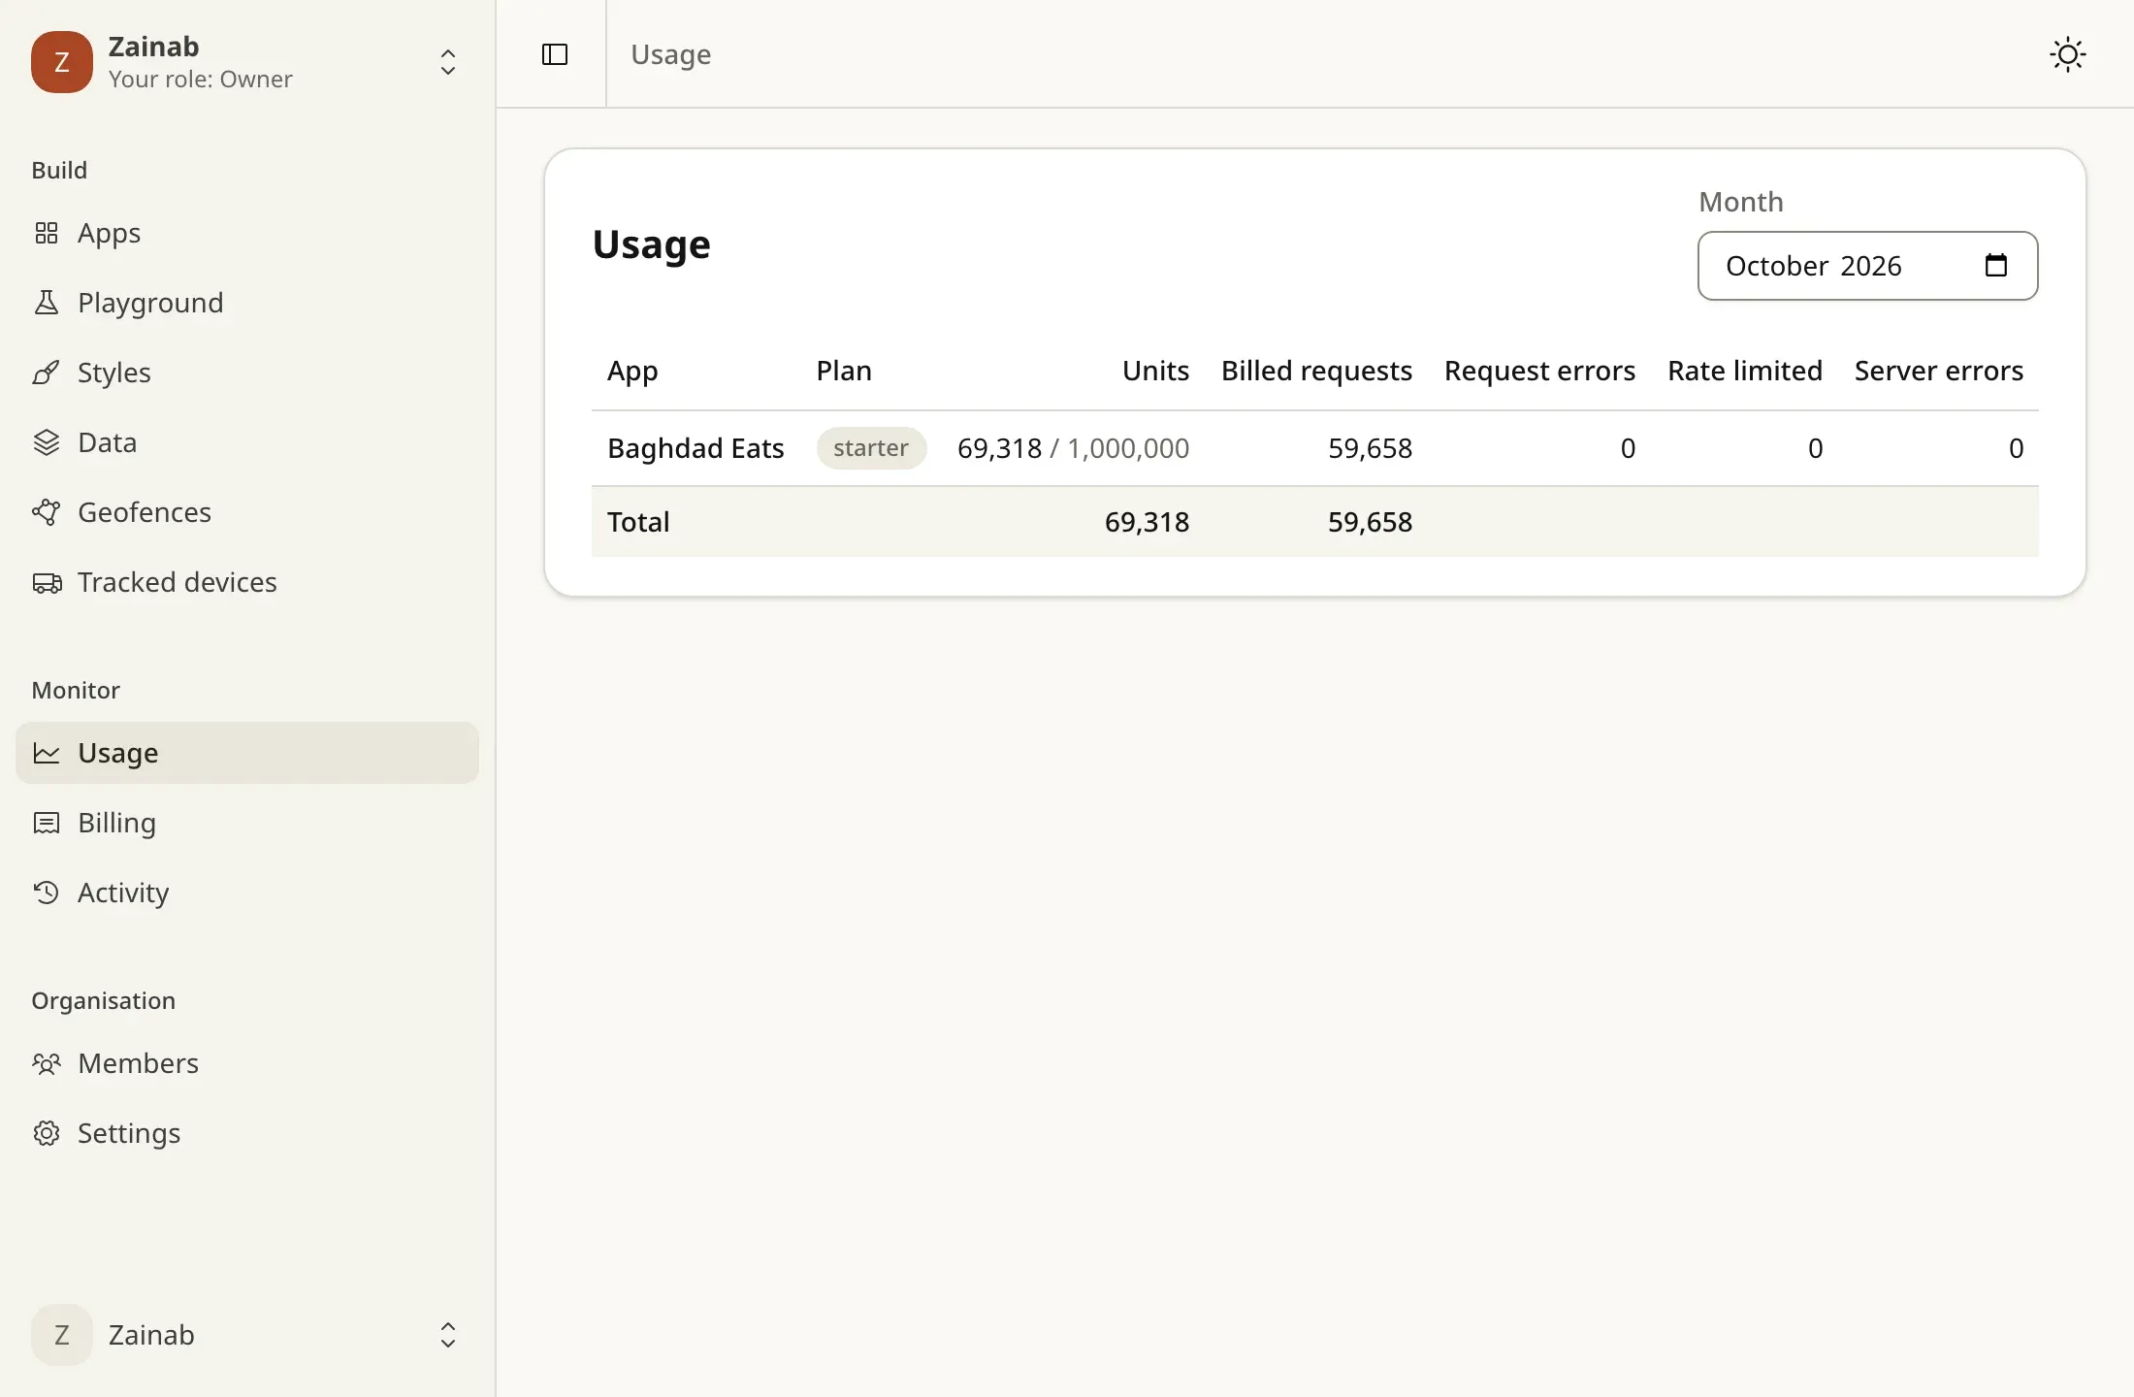Go to the Playground menu label

click(150, 303)
